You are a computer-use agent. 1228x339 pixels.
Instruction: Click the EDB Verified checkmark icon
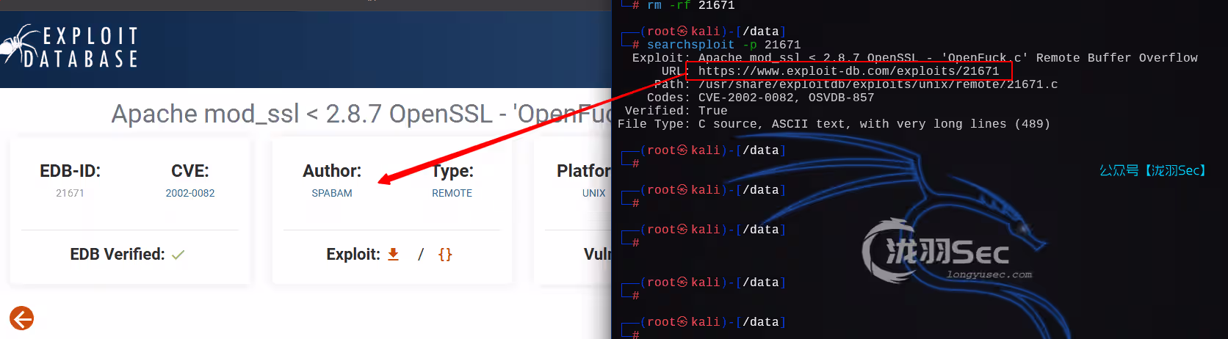click(x=178, y=255)
